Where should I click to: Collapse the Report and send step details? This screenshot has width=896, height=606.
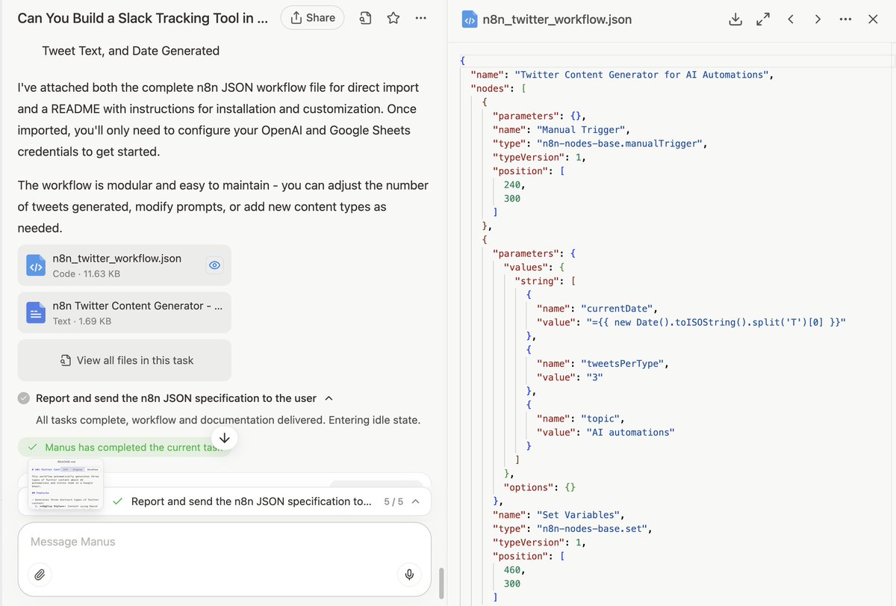coord(330,398)
